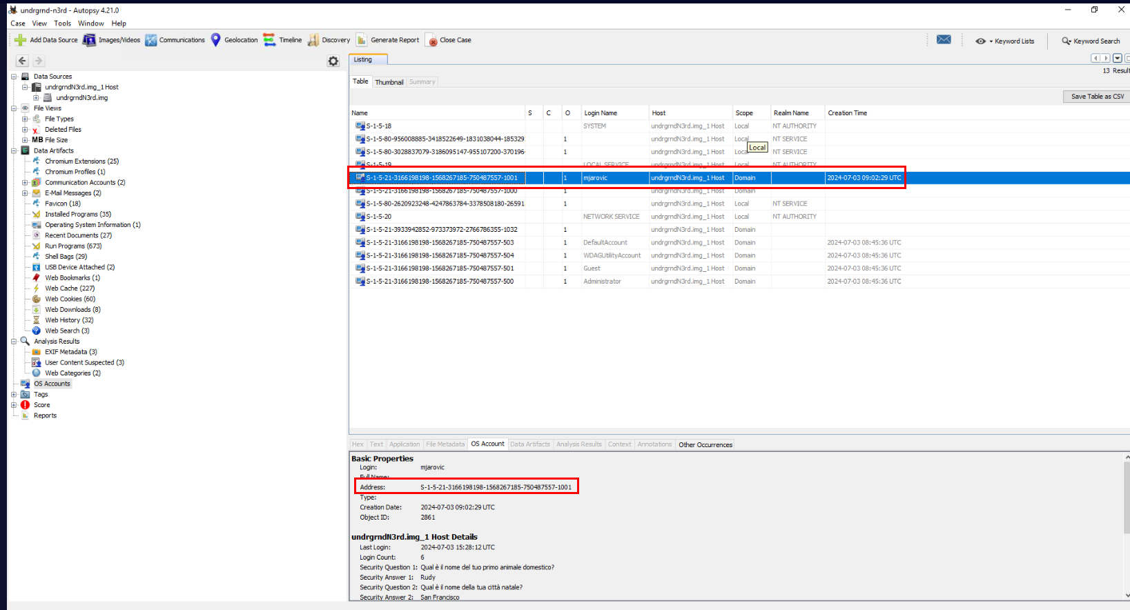Image resolution: width=1130 pixels, height=610 pixels.
Task: Open the Keyword Lists dropdown arrow
Action: (x=991, y=41)
